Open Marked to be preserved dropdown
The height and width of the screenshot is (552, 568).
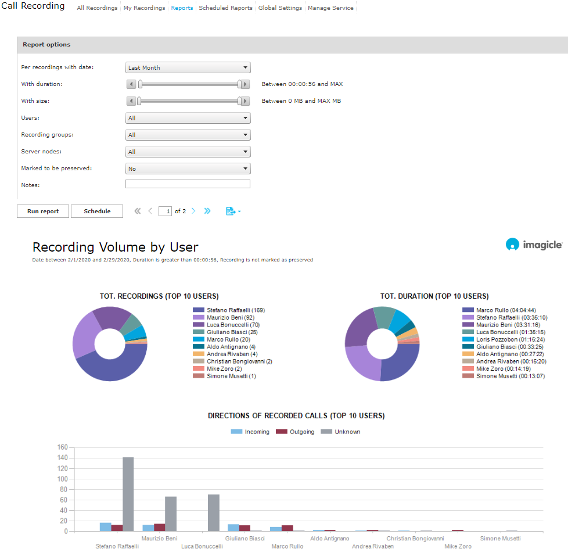[188, 169]
